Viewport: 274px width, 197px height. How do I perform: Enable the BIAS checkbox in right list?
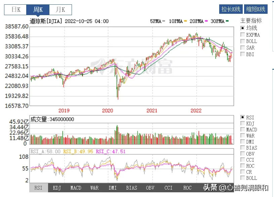click(242, 148)
